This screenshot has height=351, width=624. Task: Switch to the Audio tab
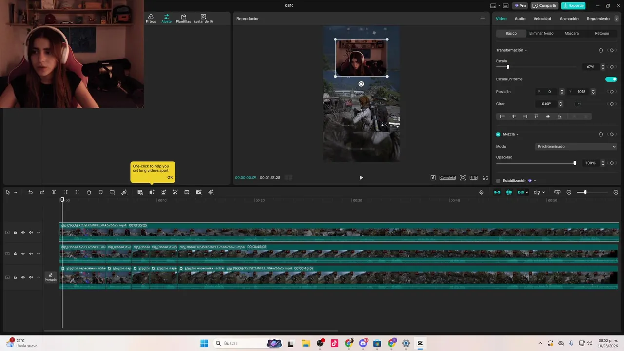coord(520,19)
